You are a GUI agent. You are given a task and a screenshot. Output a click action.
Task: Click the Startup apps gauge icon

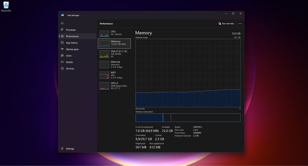62,49
